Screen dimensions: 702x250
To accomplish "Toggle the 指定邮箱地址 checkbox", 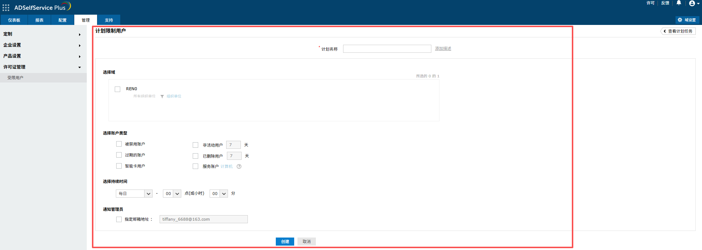I will tap(119, 219).
